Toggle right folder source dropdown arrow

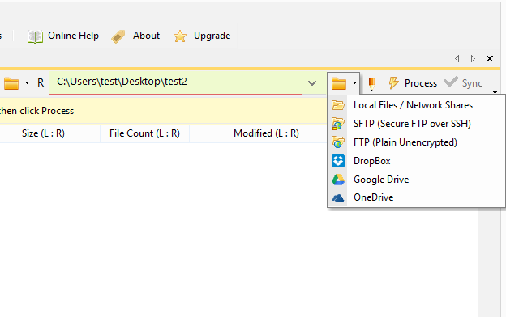354,83
